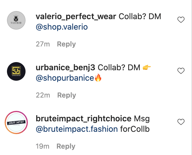The height and width of the screenshot is (155, 192).
Task: Open the Urbanice profile picture
Action: tap(16, 71)
